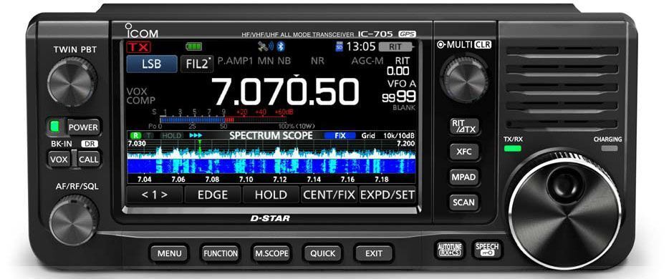Tap the AF/RF/SQL knob
Image resolution: width=669 pixels, height=279 pixels.
(x=73, y=220)
